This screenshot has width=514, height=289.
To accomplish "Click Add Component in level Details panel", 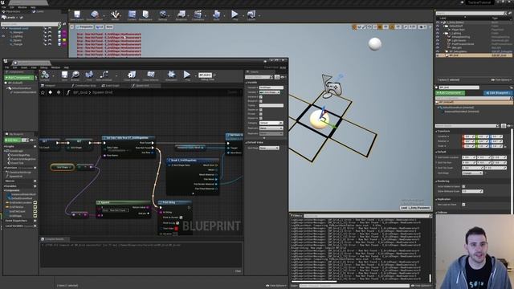I will coord(450,93).
